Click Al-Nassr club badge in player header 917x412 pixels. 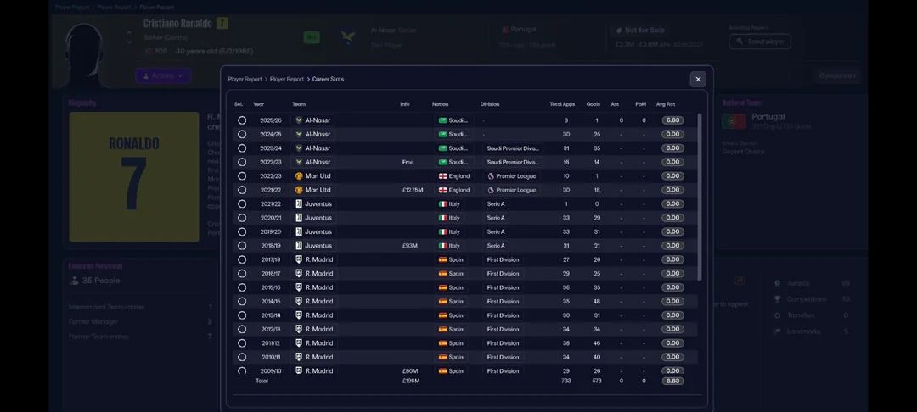(348, 37)
